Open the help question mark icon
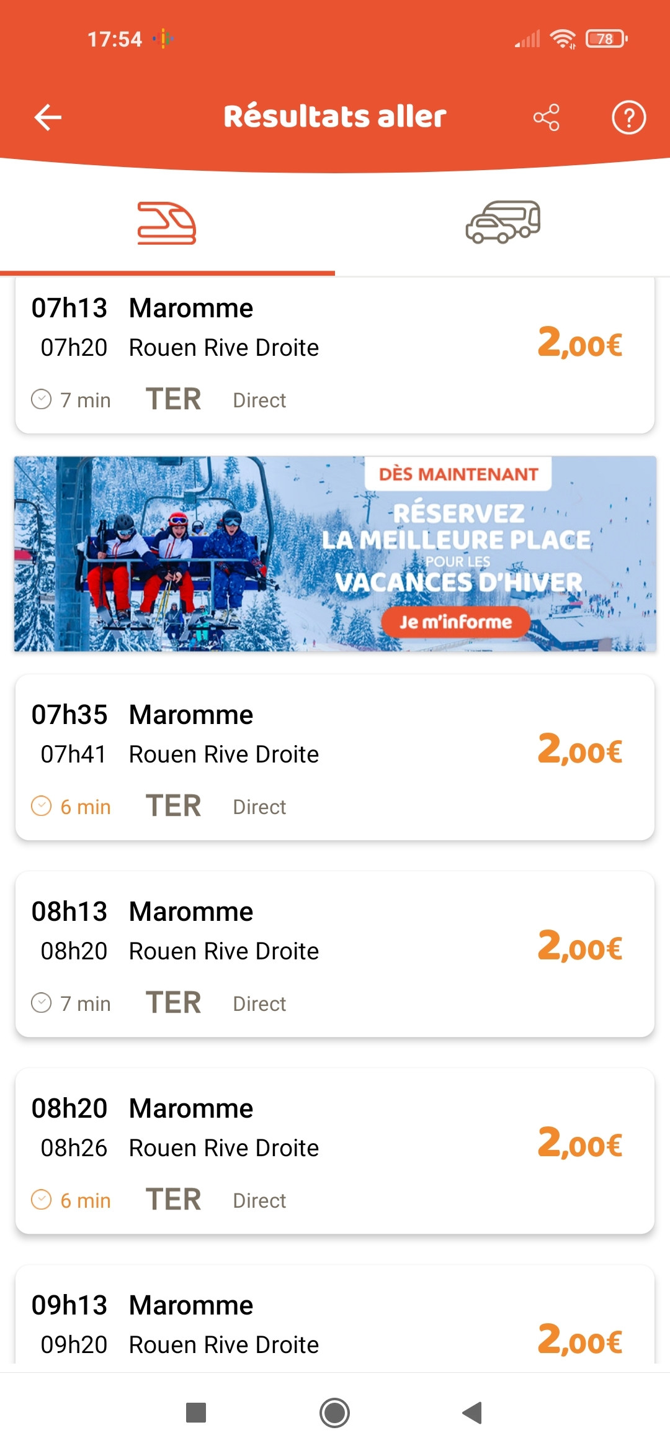The image size is (670, 1453). (628, 117)
